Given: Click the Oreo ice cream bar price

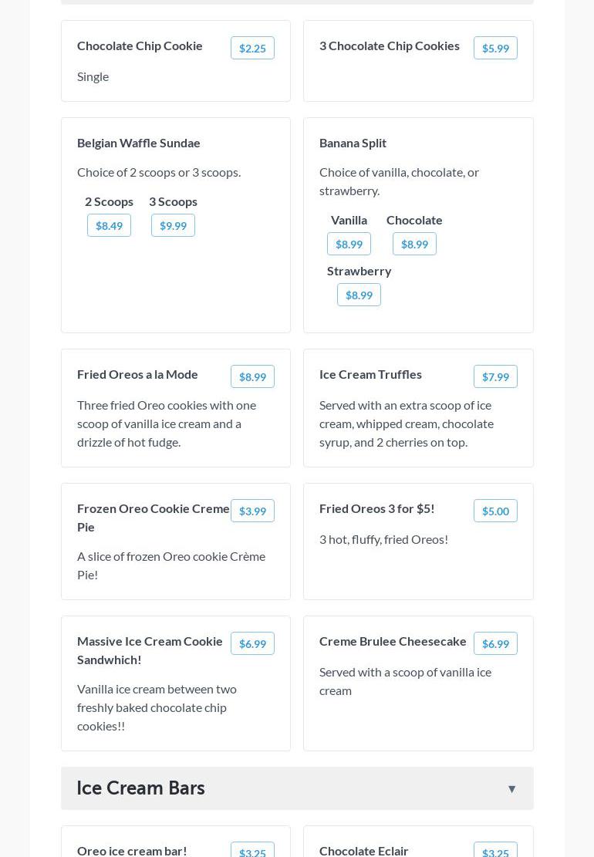Looking at the screenshot, I should [252, 851].
